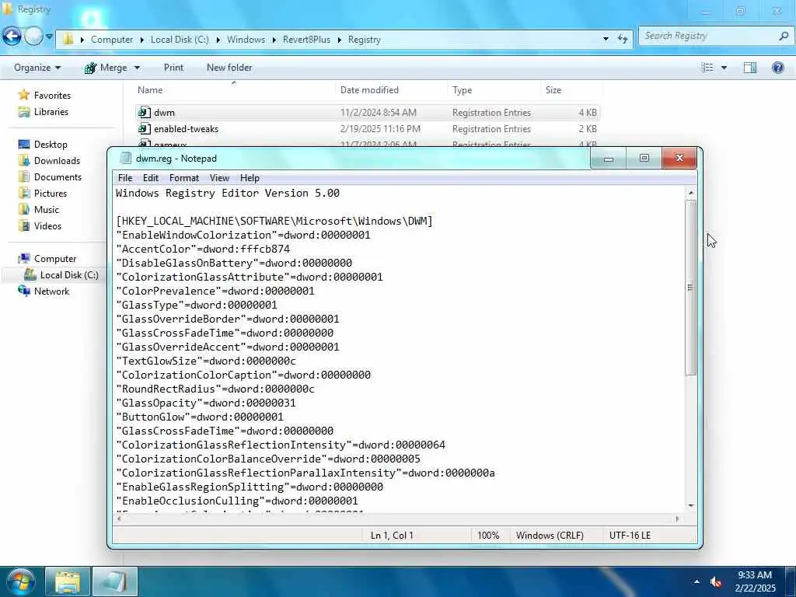The width and height of the screenshot is (796, 597).
Task: Open Desktop in the navigation pane
Action: pyautogui.click(x=51, y=145)
